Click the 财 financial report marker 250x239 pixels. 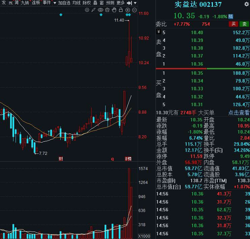pos(61,159)
